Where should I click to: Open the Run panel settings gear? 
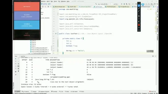tap(153, 56)
